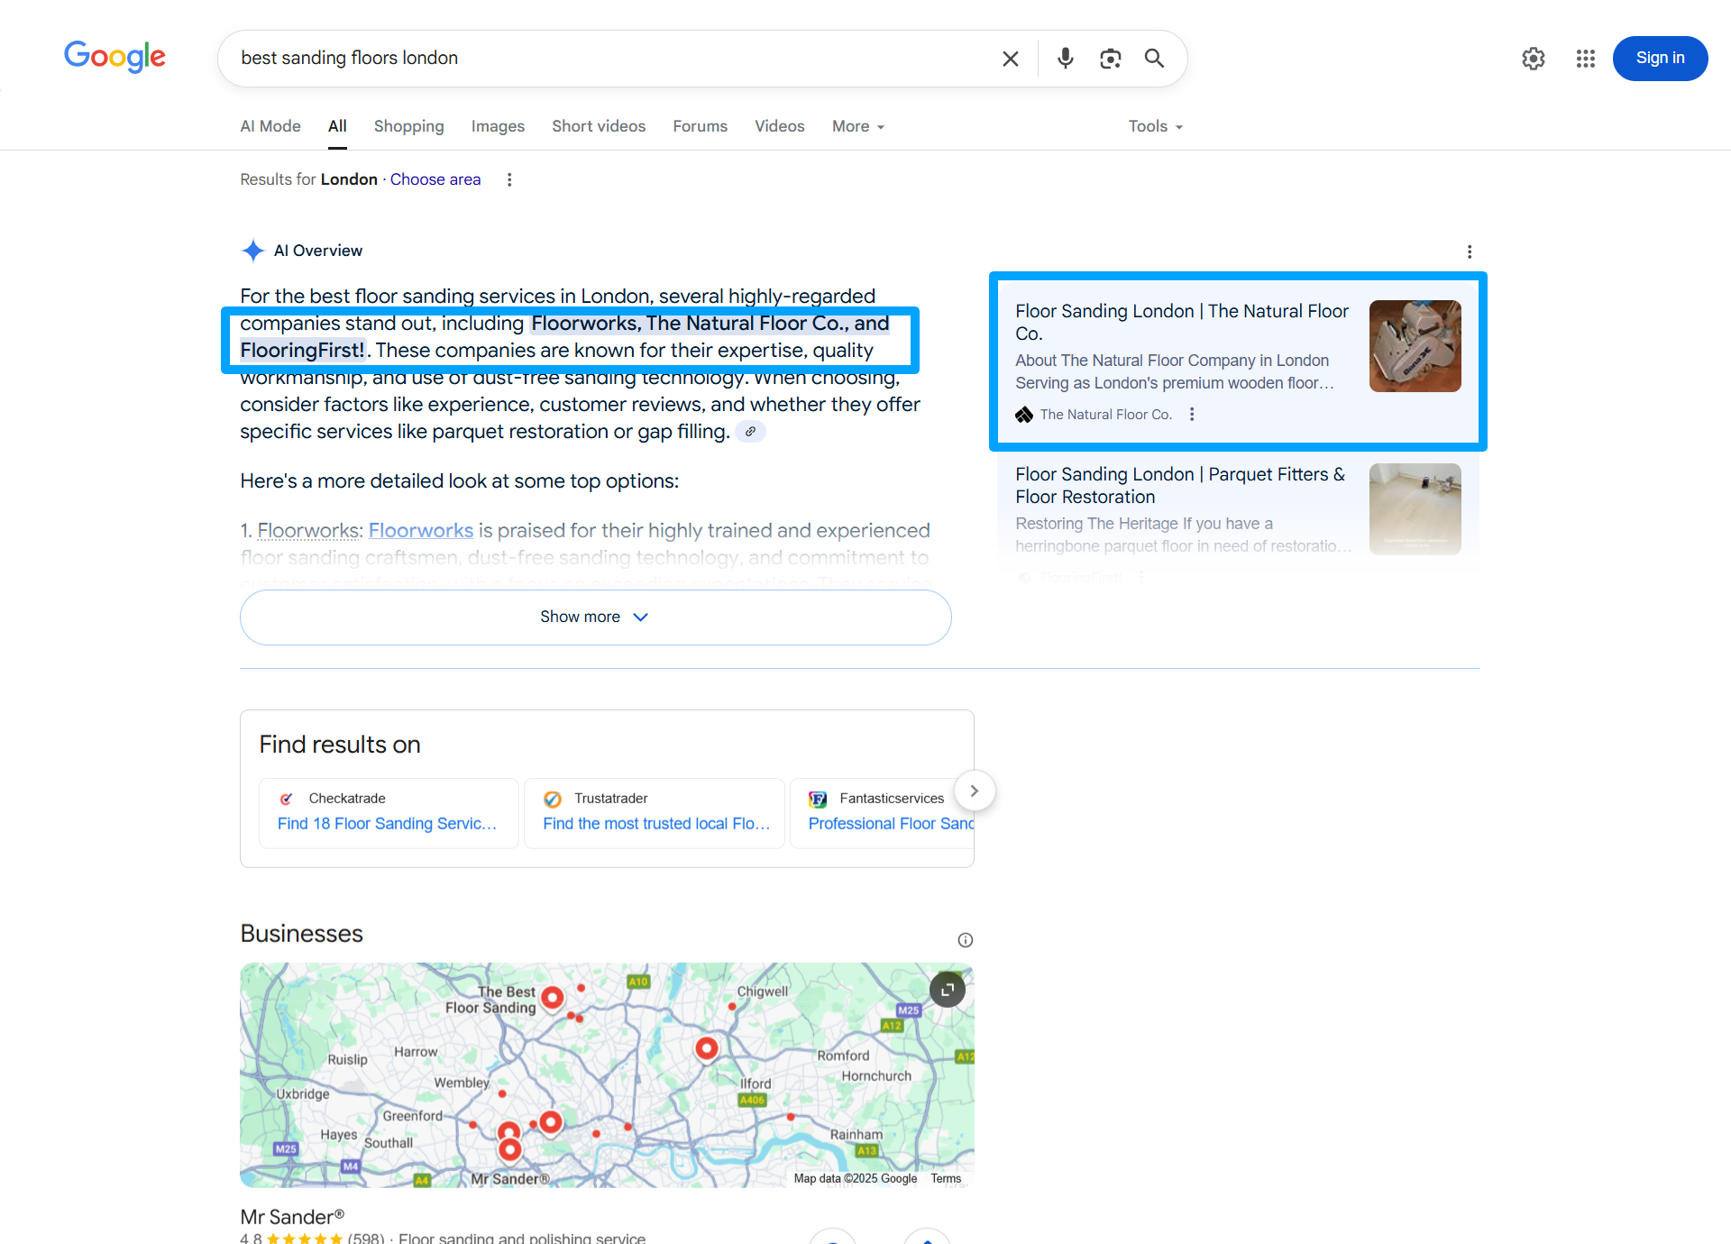The image size is (1731, 1244).
Task: Switch to the Forums tab
Action: click(x=700, y=126)
